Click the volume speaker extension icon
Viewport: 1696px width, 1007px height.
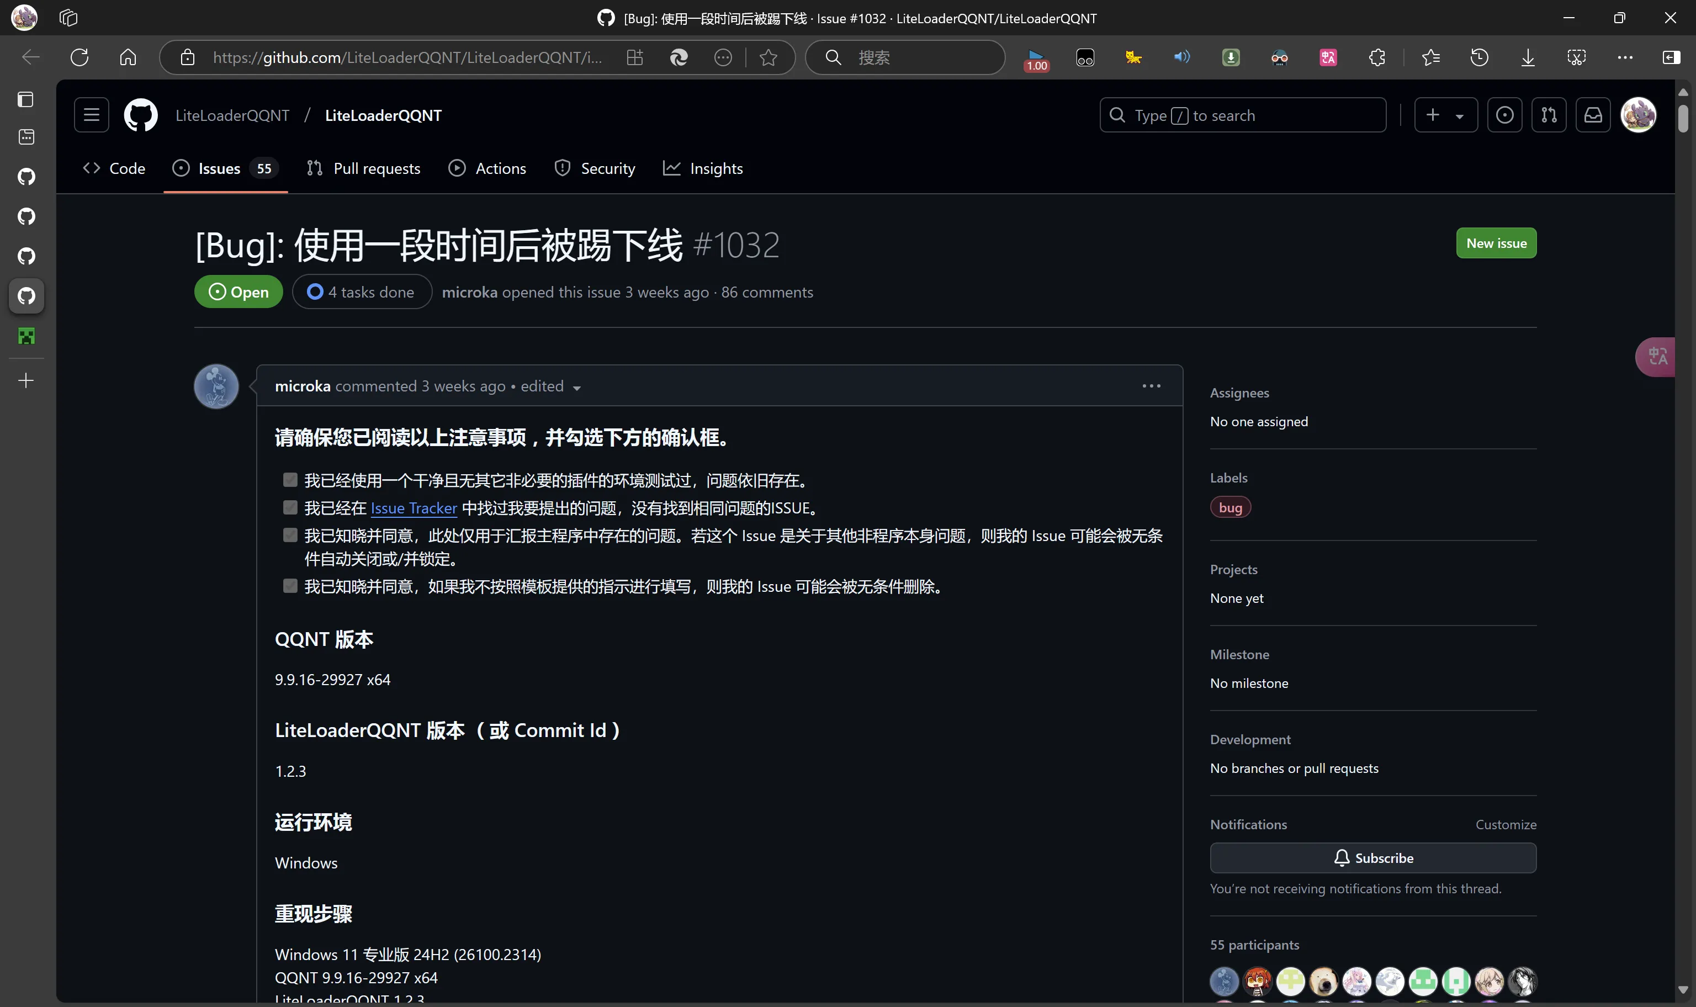(x=1182, y=57)
